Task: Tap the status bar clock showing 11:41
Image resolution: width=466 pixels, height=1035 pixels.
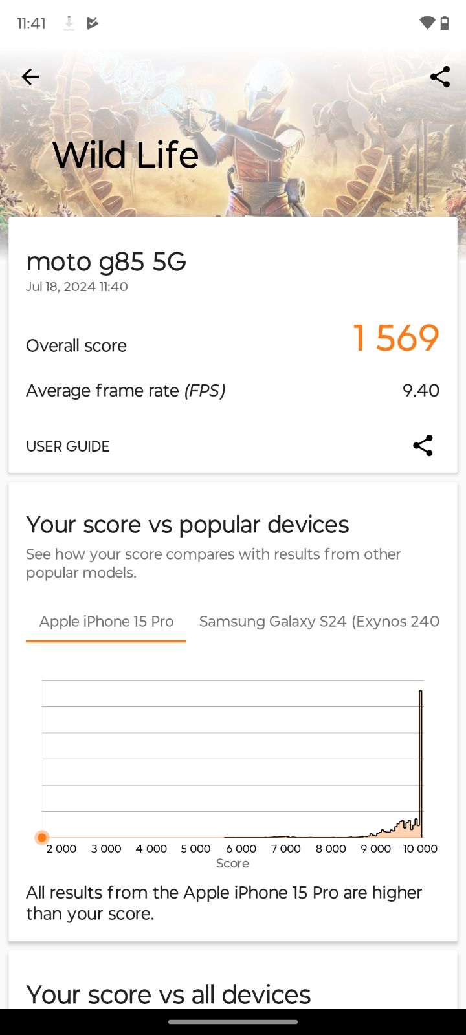Action: pos(31,24)
